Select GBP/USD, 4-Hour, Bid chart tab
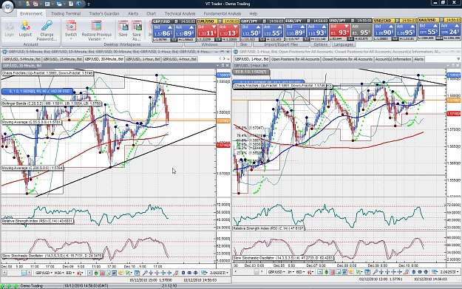 [x=180, y=59]
